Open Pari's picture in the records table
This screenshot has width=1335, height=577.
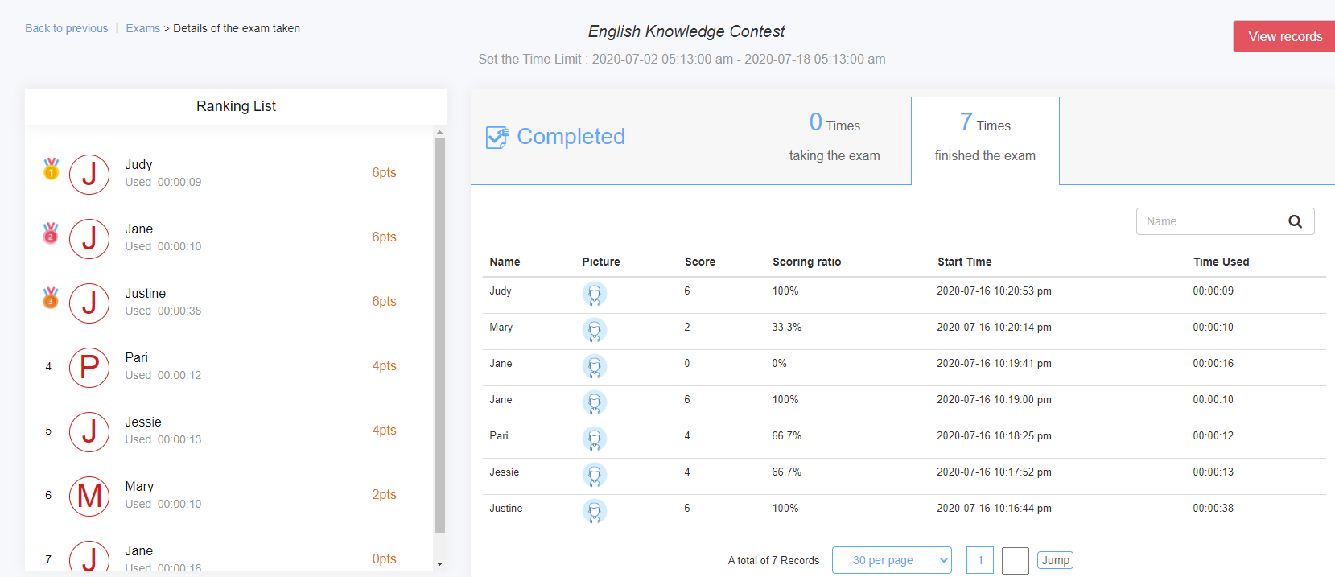tap(595, 439)
